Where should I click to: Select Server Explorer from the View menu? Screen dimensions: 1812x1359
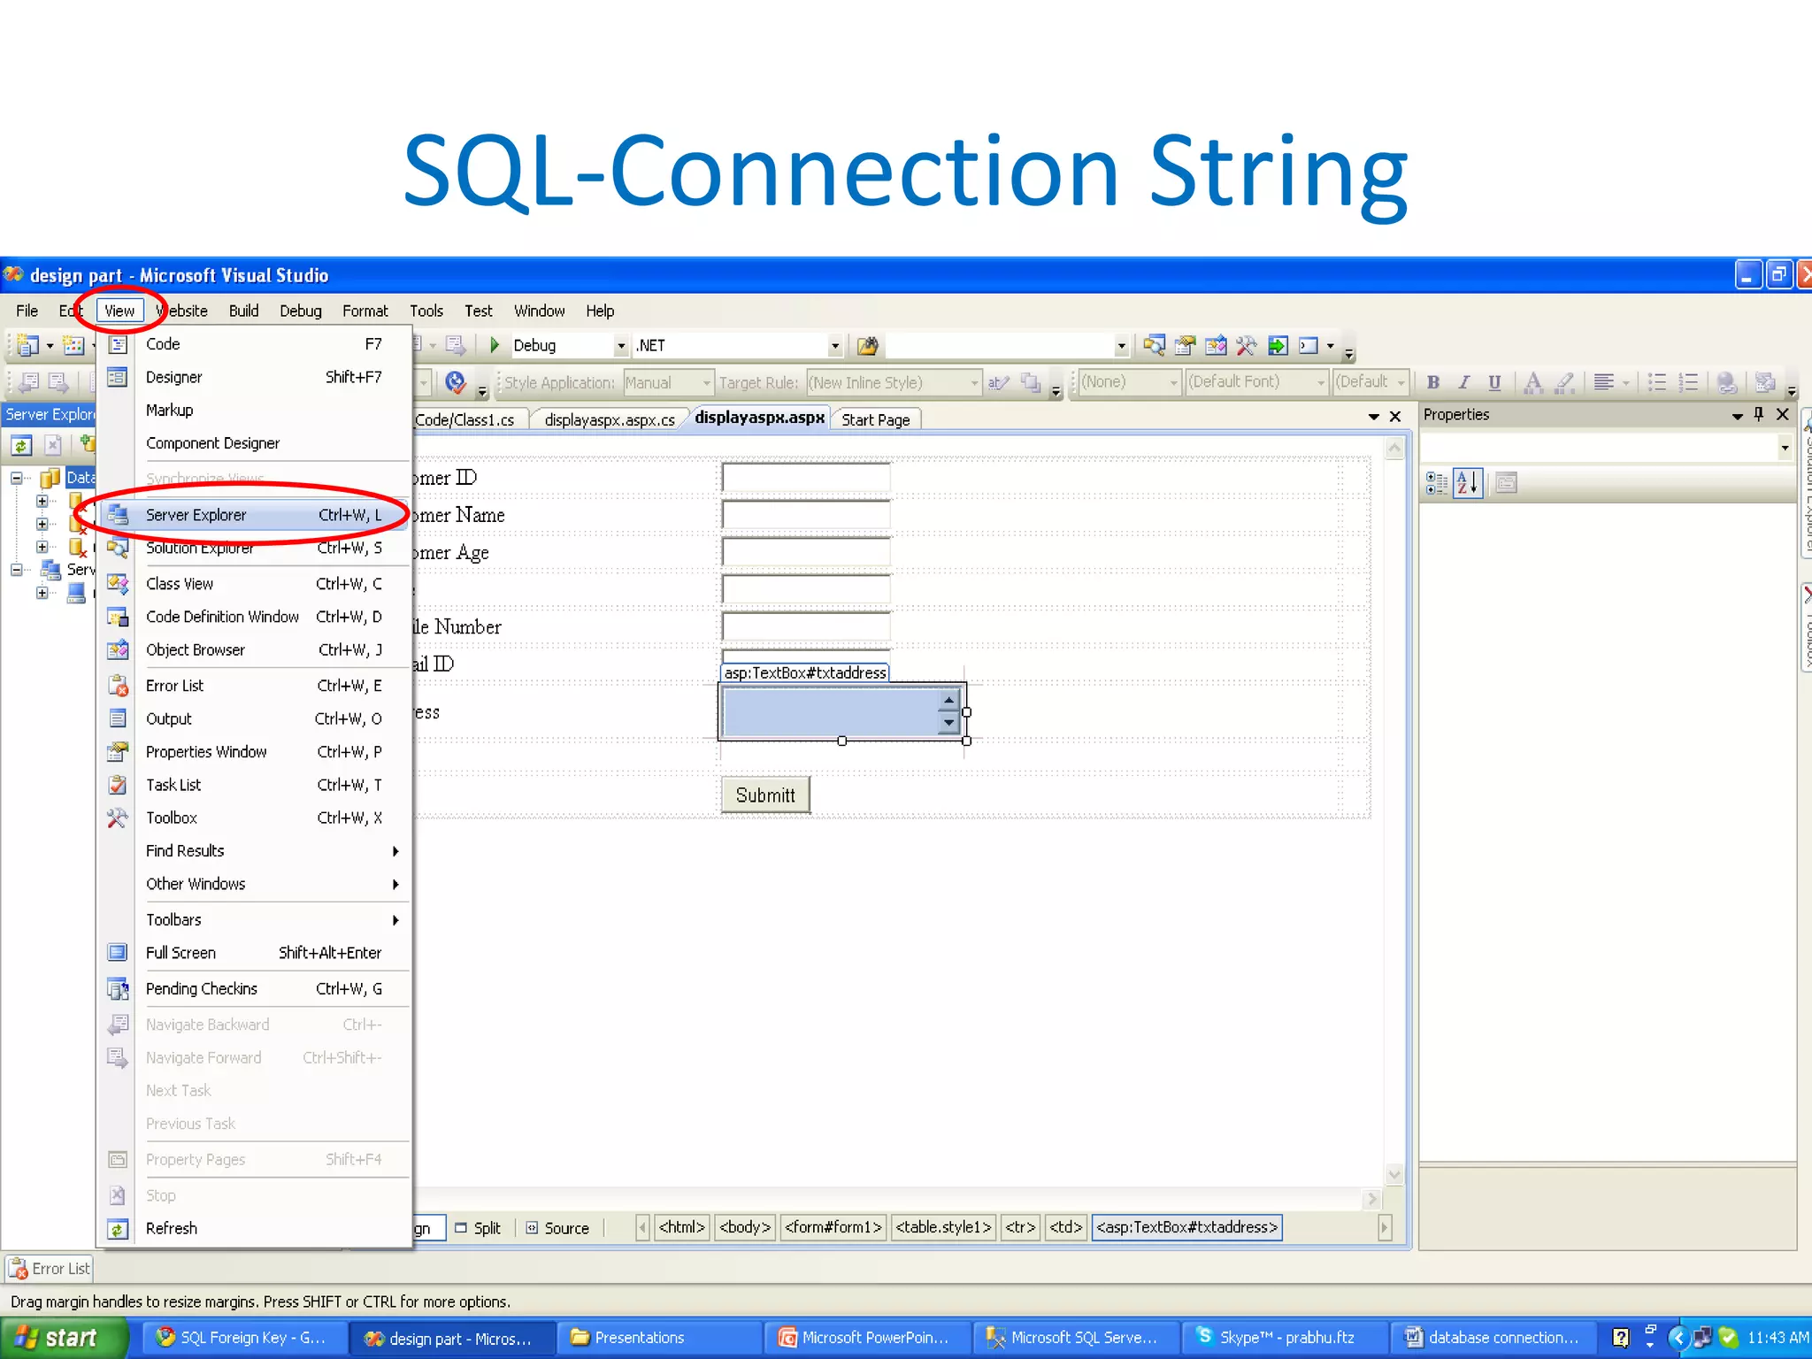point(255,515)
